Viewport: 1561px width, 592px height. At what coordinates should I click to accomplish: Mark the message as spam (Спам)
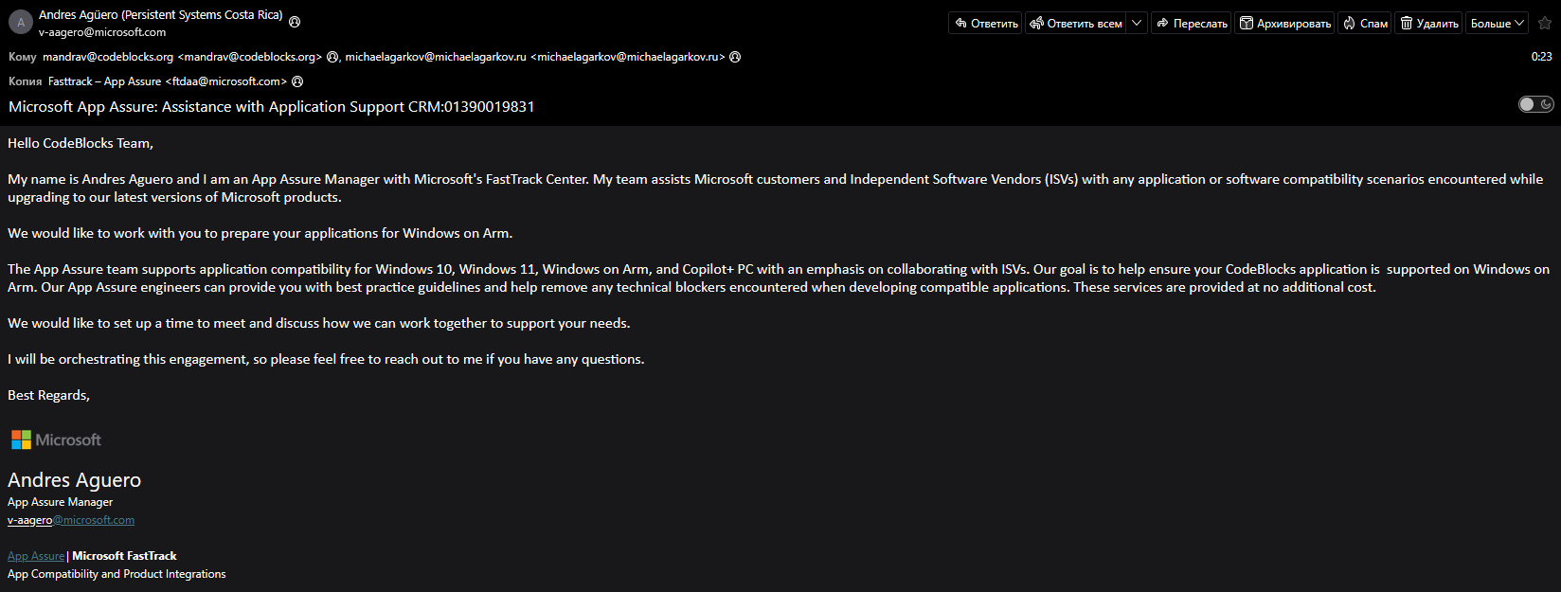[x=1365, y=23]
